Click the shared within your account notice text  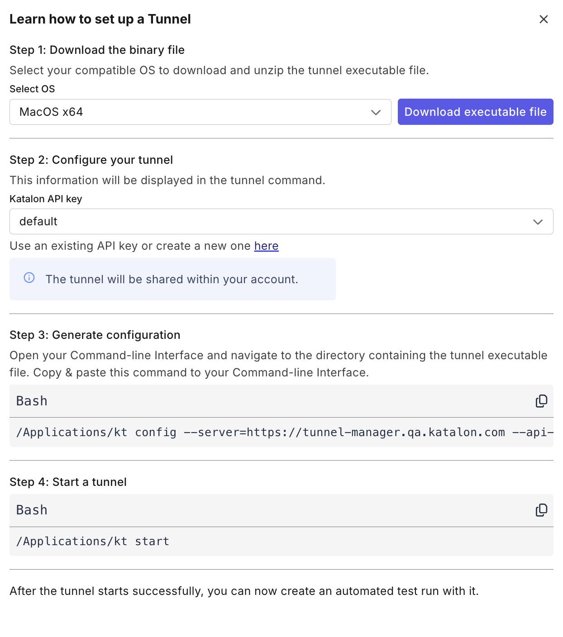click(172, 280)
